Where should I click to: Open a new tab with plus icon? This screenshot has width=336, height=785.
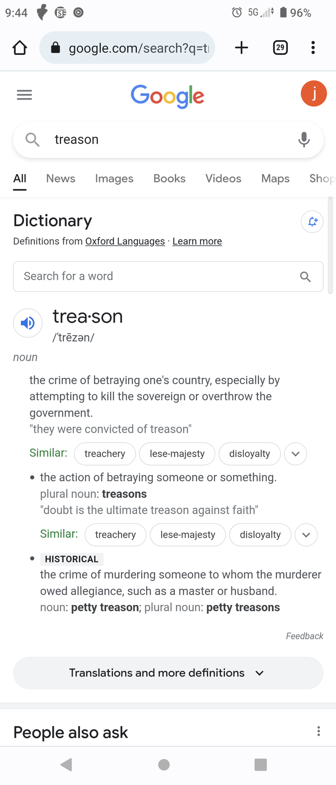point(241,48)
